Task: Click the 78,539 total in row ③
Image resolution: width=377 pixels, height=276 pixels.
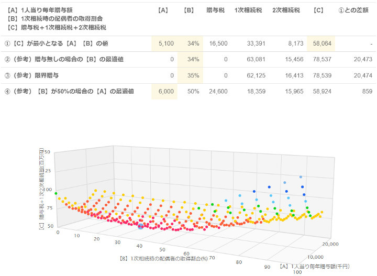Action: 322,75
